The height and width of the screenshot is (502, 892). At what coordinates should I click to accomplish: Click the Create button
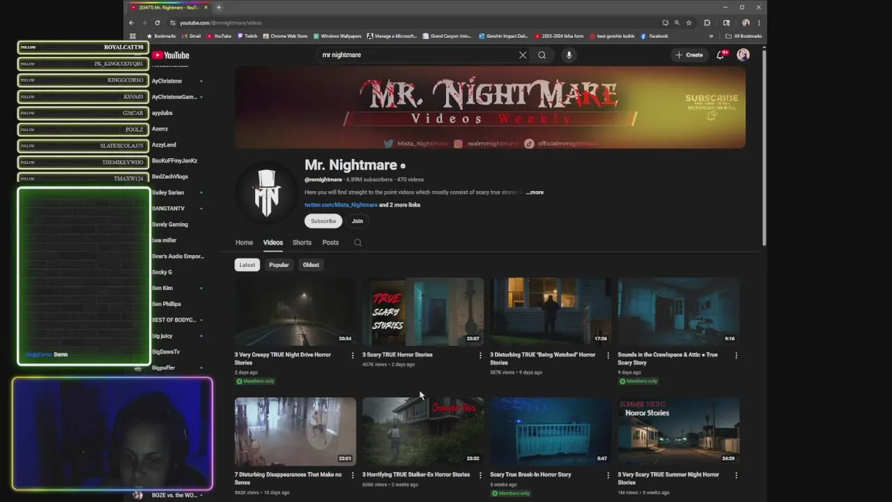tap(689, 55)
